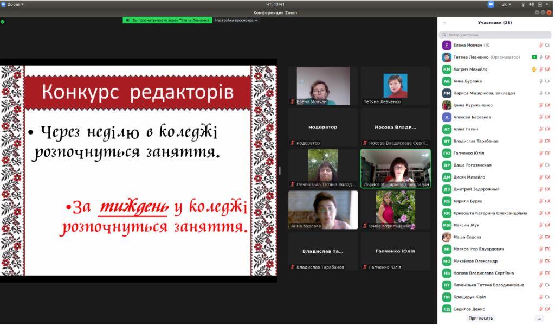Toggle the microphone icon for Елена Мовчан

pyautogui.click(x=541, y=45)
